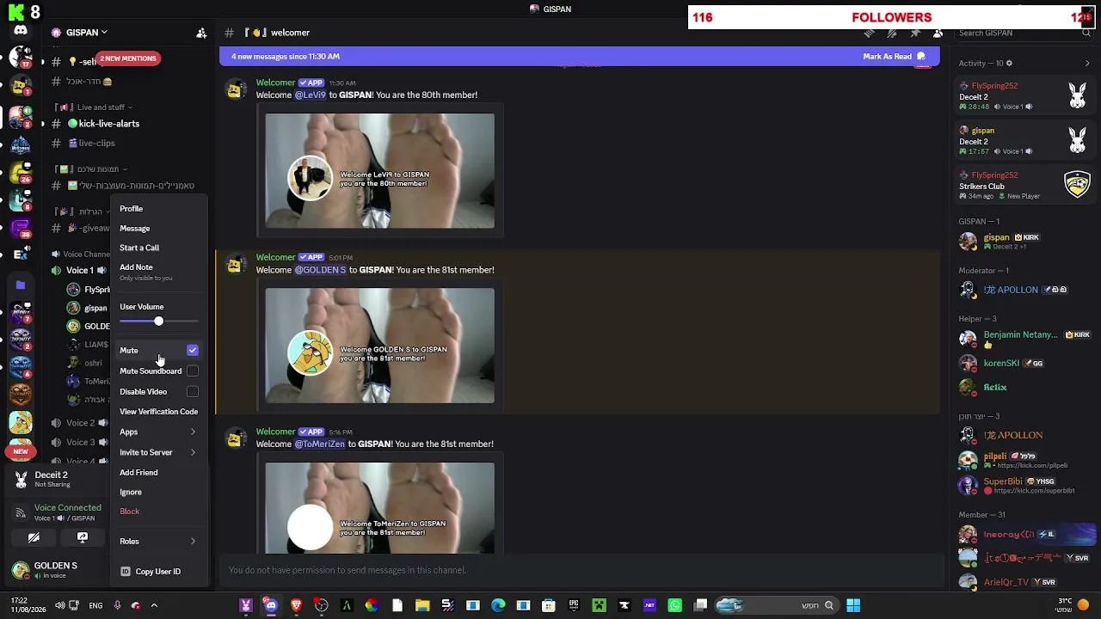
Task: Collapse the Live and stuff category
Action: tap(93, 107)
